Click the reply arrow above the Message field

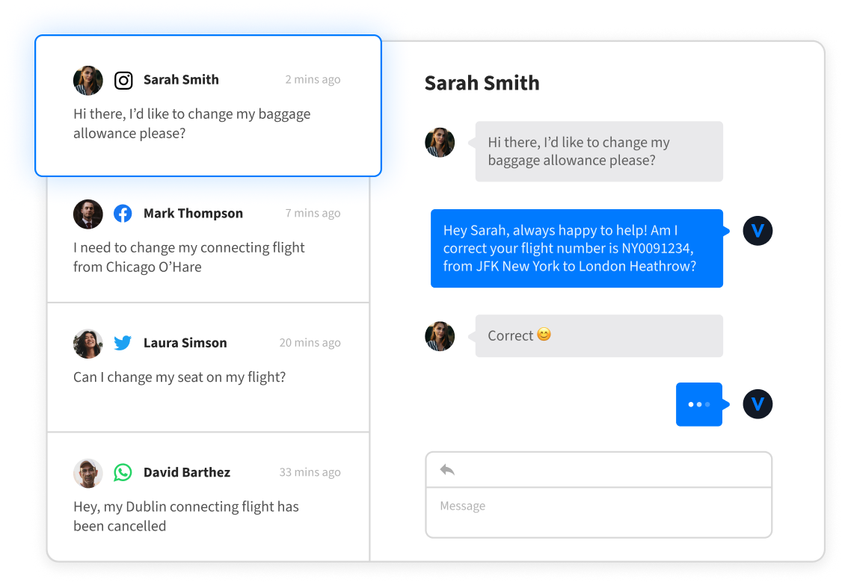coord(446,469)
